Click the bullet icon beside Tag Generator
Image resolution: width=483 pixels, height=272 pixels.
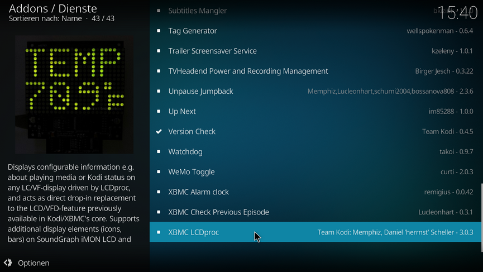click(159, 31)
